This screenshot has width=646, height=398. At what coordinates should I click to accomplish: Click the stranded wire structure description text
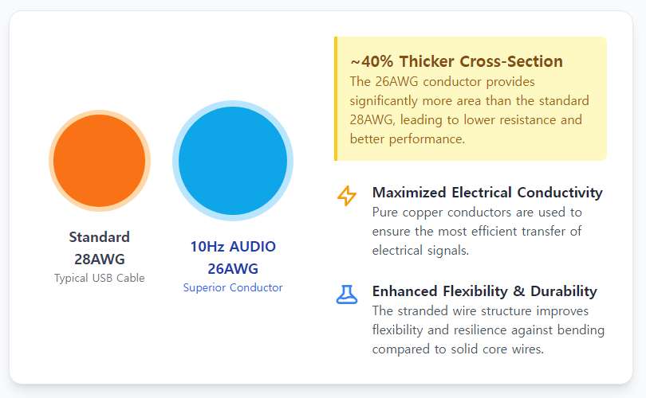click(488, 330)
